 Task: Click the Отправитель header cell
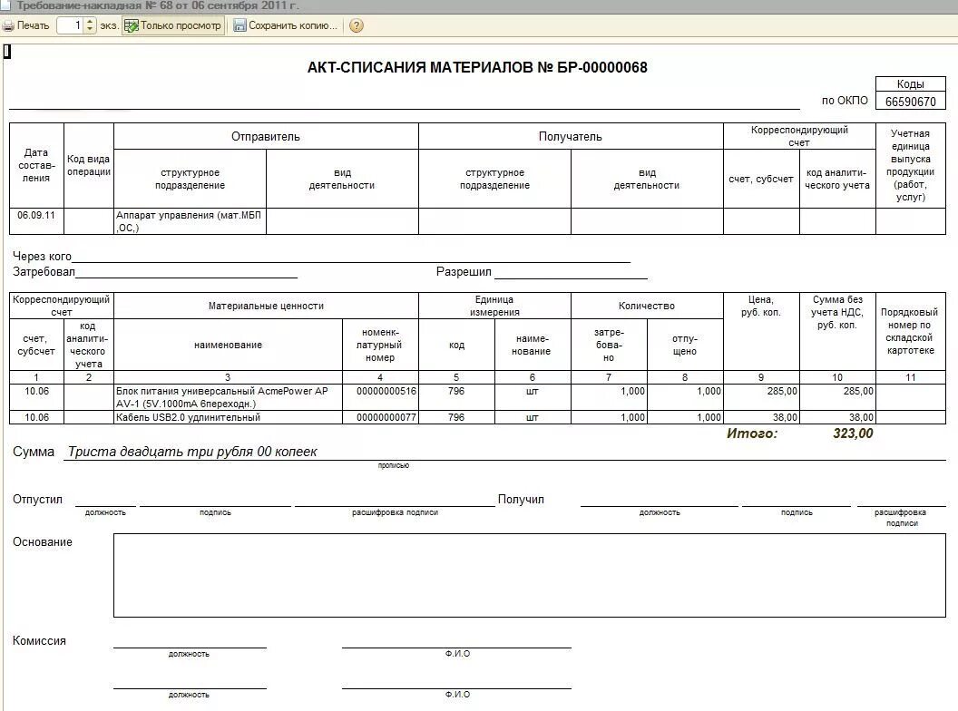coord(266,136)
